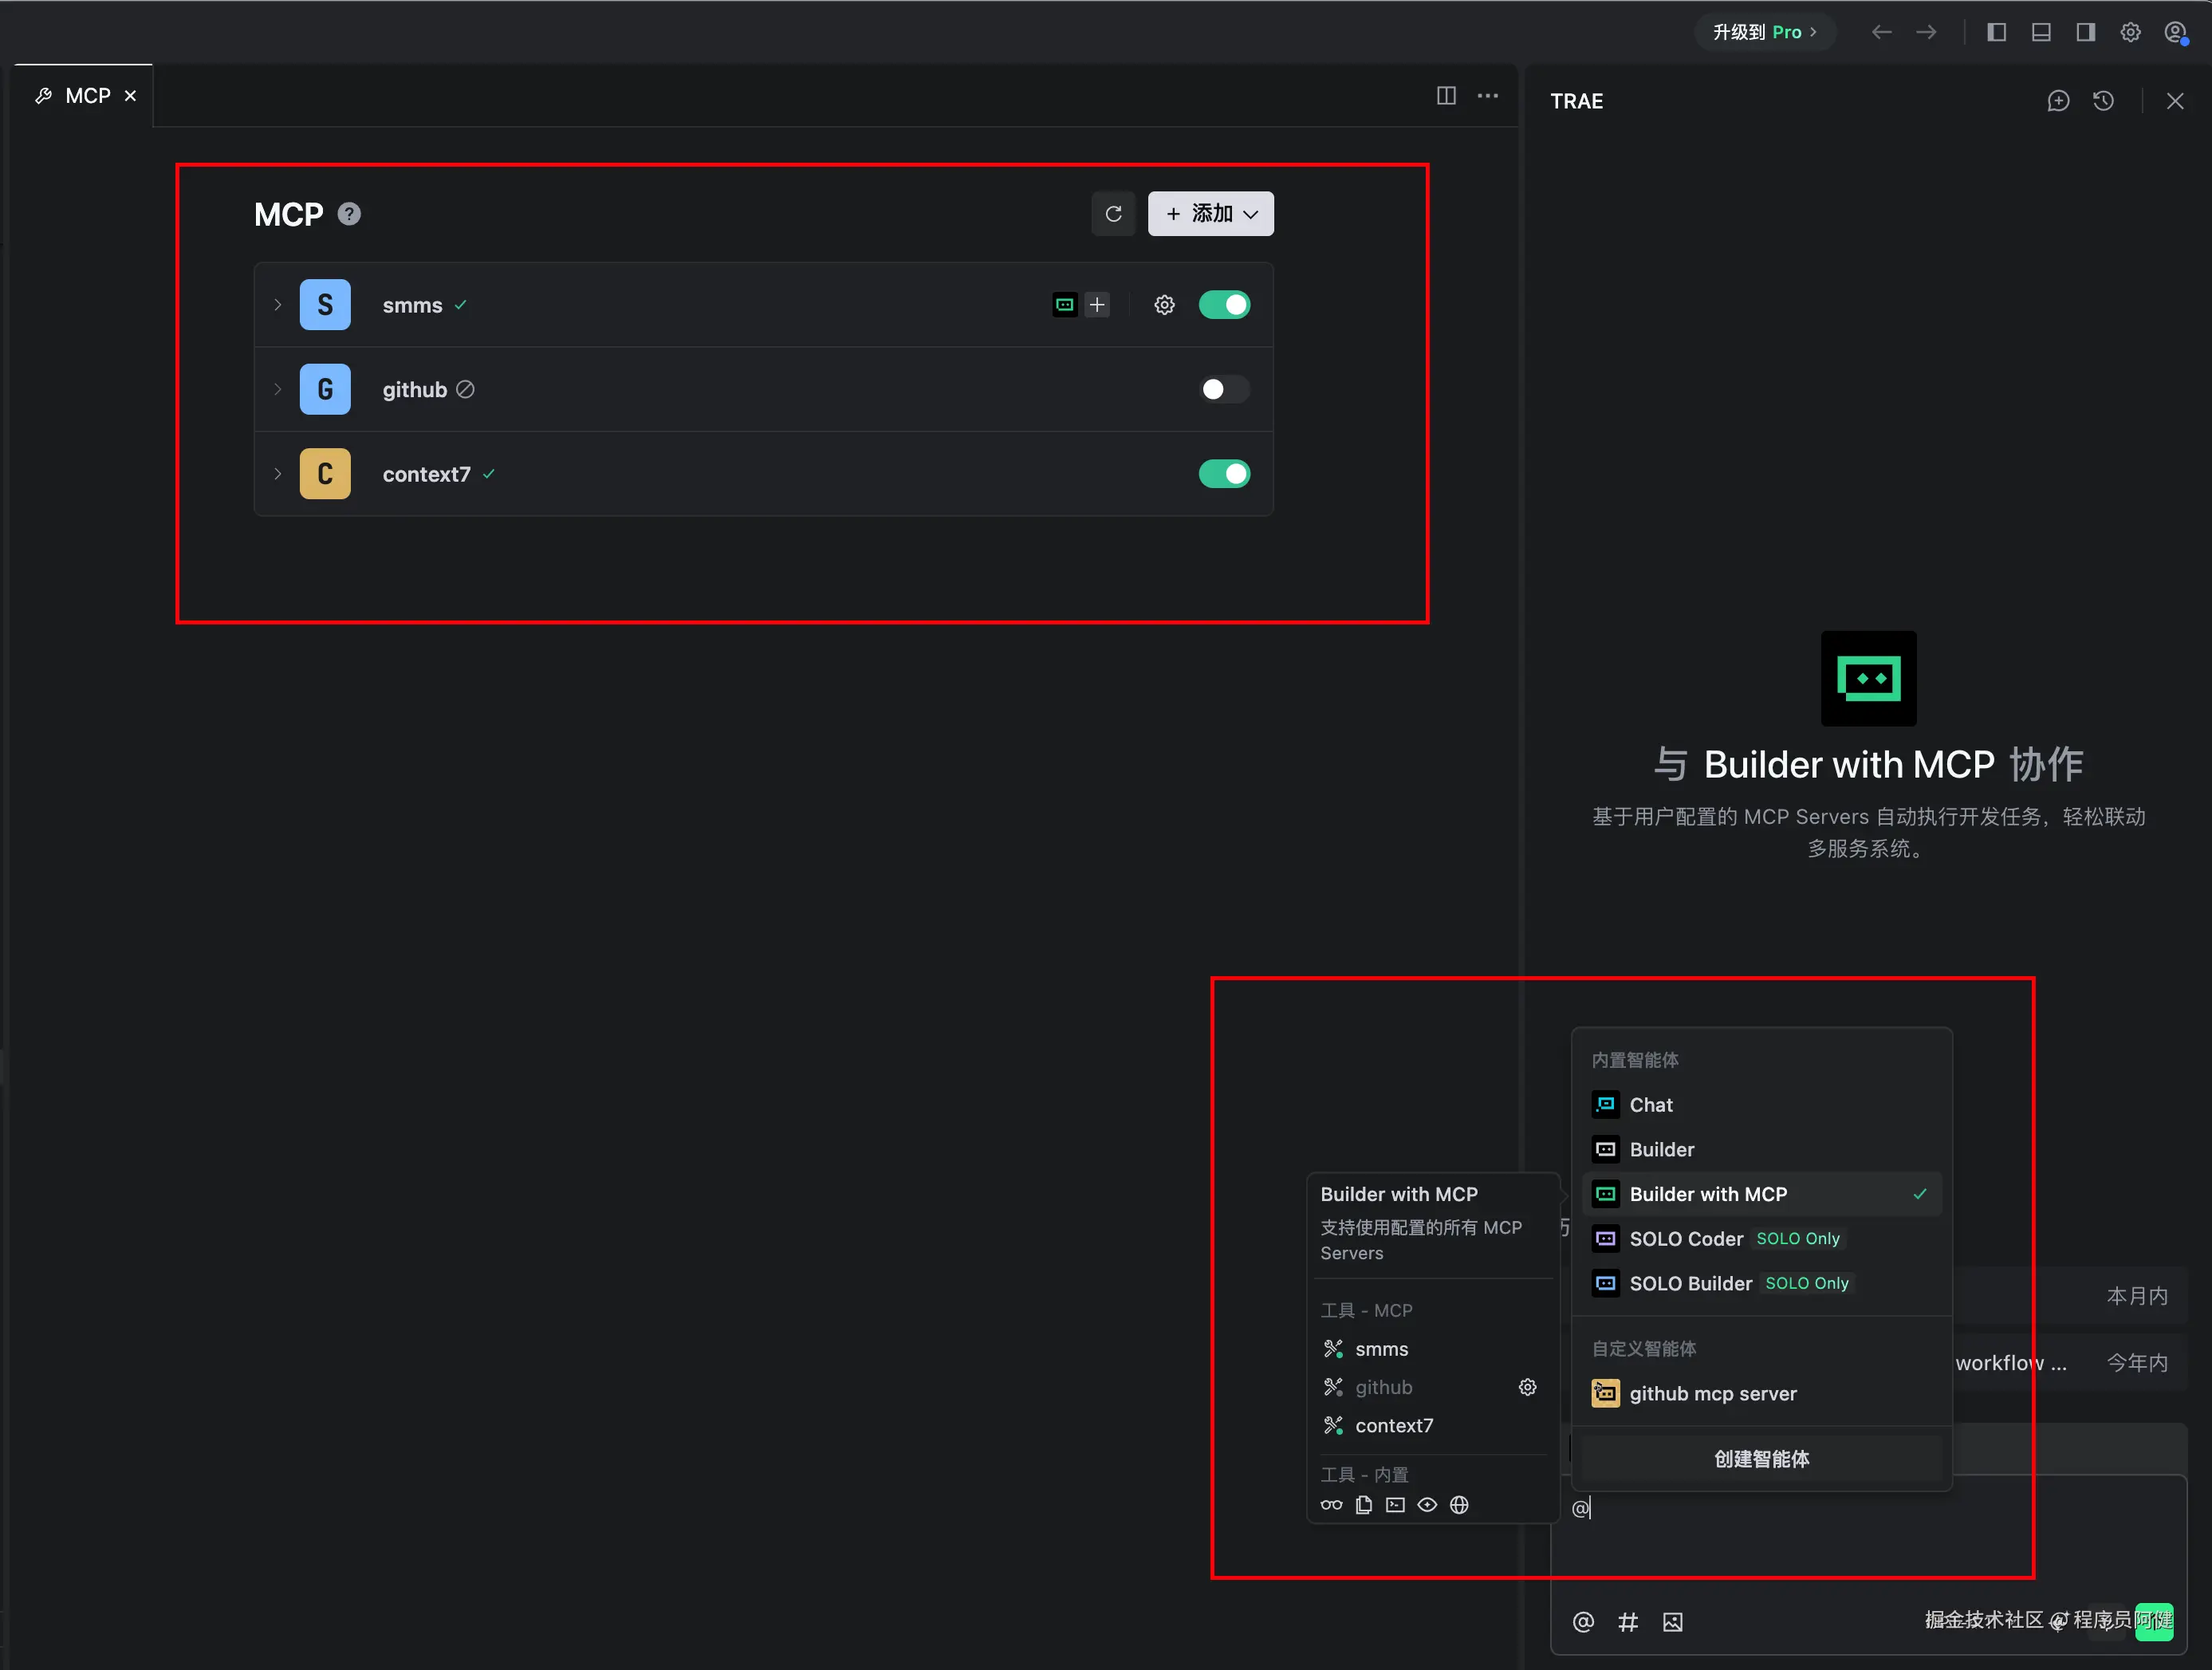Turn off the context7 toggle
This screenshot has width=2212, height=1670.
click(x=1224, y=474)
